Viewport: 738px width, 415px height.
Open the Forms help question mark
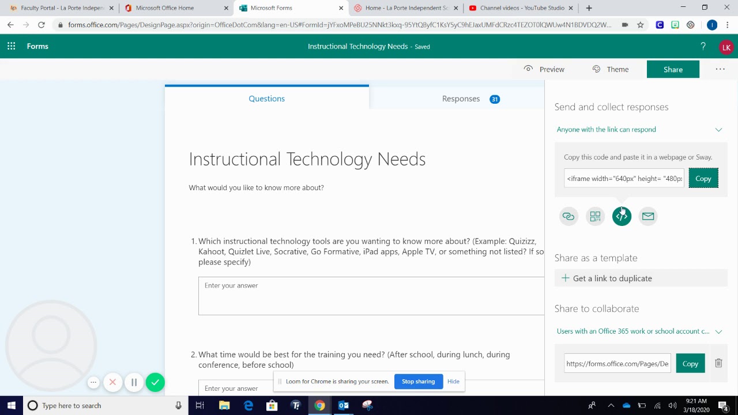pyautogui.click(x=703, y=46)
